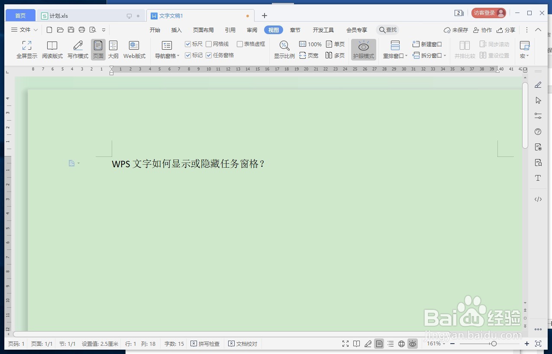Viewport: 552px width, 354px height.
Task: Open the Insert ribbon tab
Action: coord(176,30)
